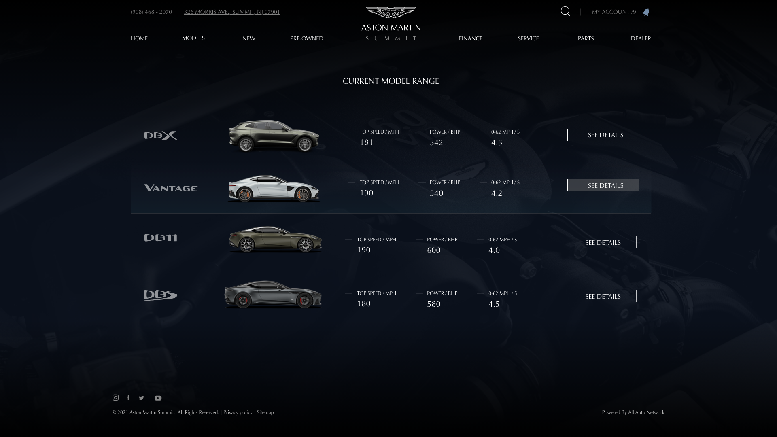The image size is (777, 437).
Task: Click SEE DETAILS for the Vantage
Action: click(603, 185)
